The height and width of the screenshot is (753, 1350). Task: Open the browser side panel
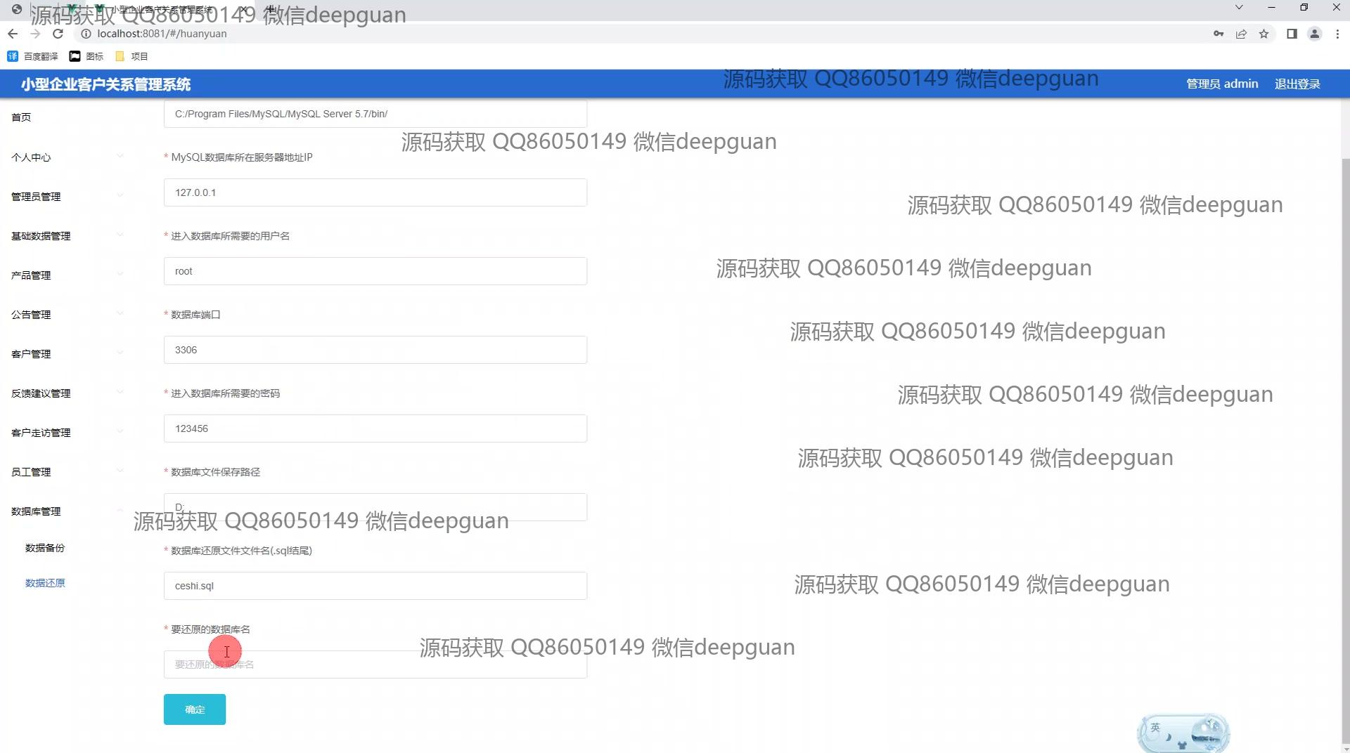tap(1292, 34)
